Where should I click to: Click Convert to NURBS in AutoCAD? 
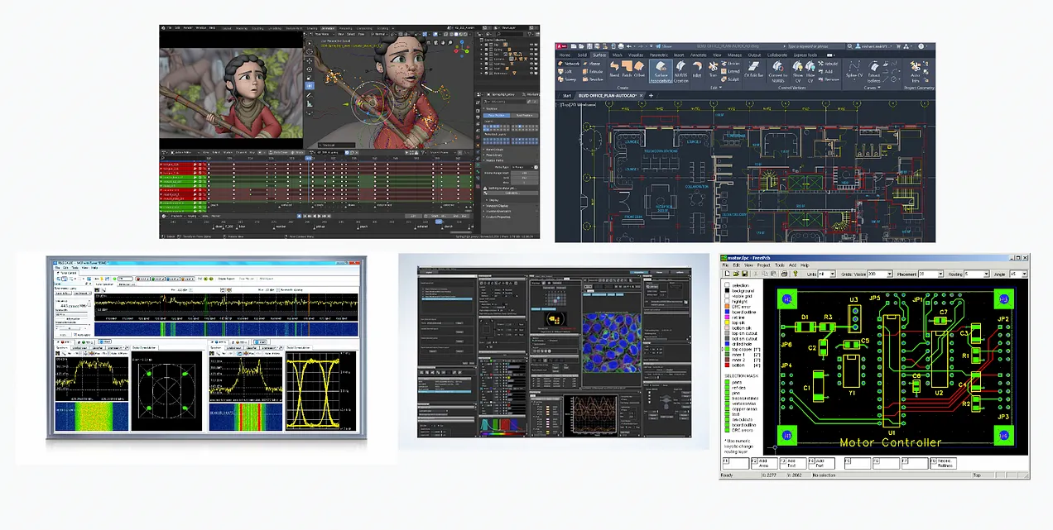pos(778,70)
